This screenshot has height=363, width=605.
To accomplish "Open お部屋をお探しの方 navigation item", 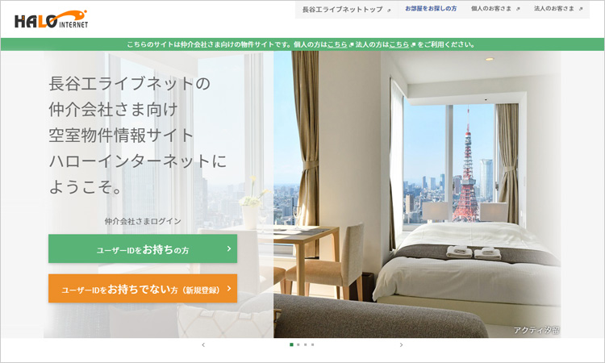I will [431, 9].
